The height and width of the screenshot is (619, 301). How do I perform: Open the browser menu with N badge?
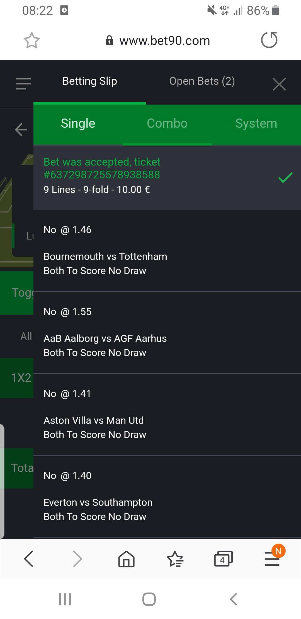tap(272, 559)
